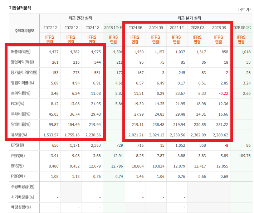The height and width of the screenshot is (213, 254).
Task: Click the 2025.12(E) annual column header
Action: click(x=113, y=28)
